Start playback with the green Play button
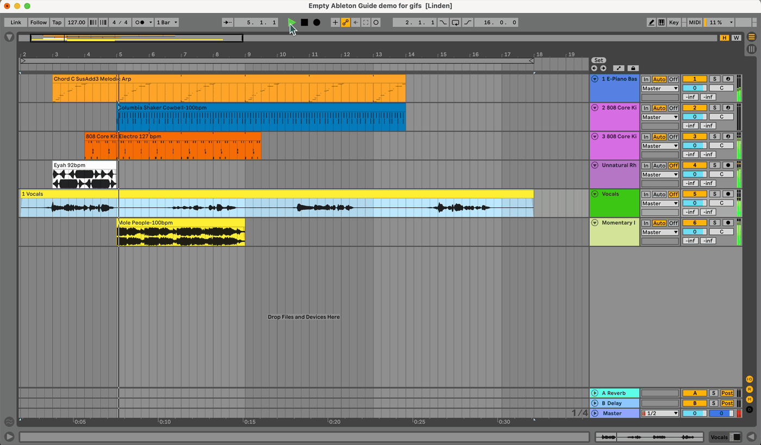Image resolution: width=761 pixels, height=445 pixels. click(x=292, y=22)
